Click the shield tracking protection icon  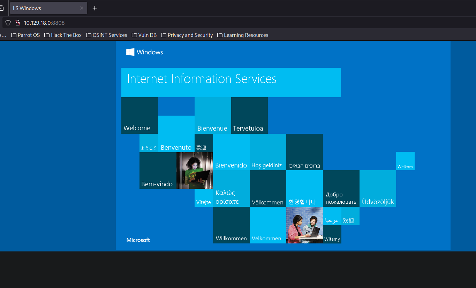(x=8, y=23)
